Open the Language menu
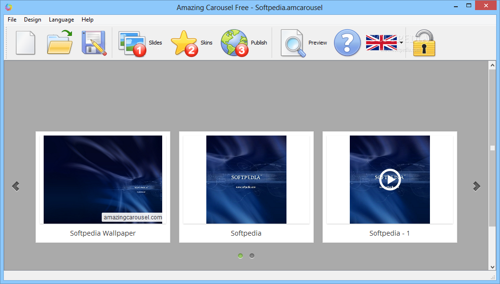 coord(61,20)
